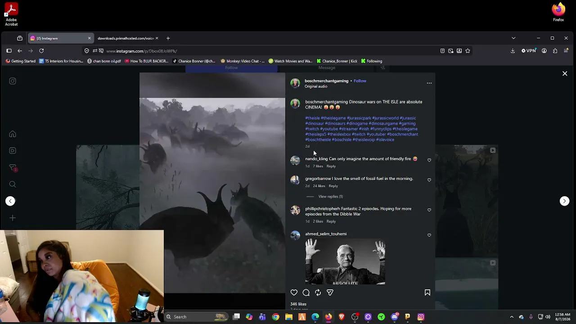Open the Chanice_Bonner | Kick bookmark
The image size is (576, 324).
[337, 61]
